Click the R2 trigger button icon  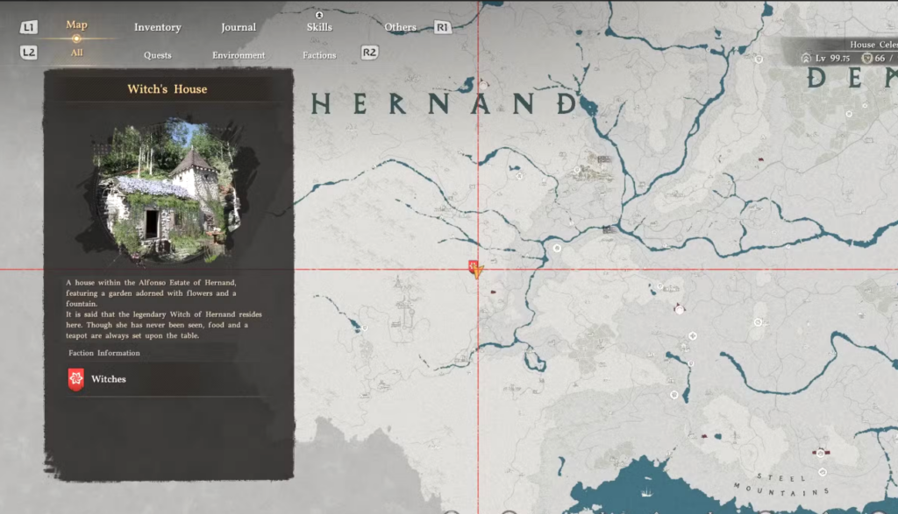coord(369,53)
